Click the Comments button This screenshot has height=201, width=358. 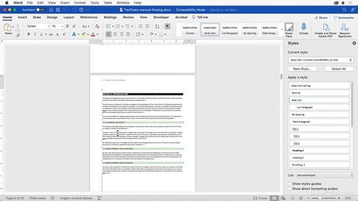tap(343, 17)
